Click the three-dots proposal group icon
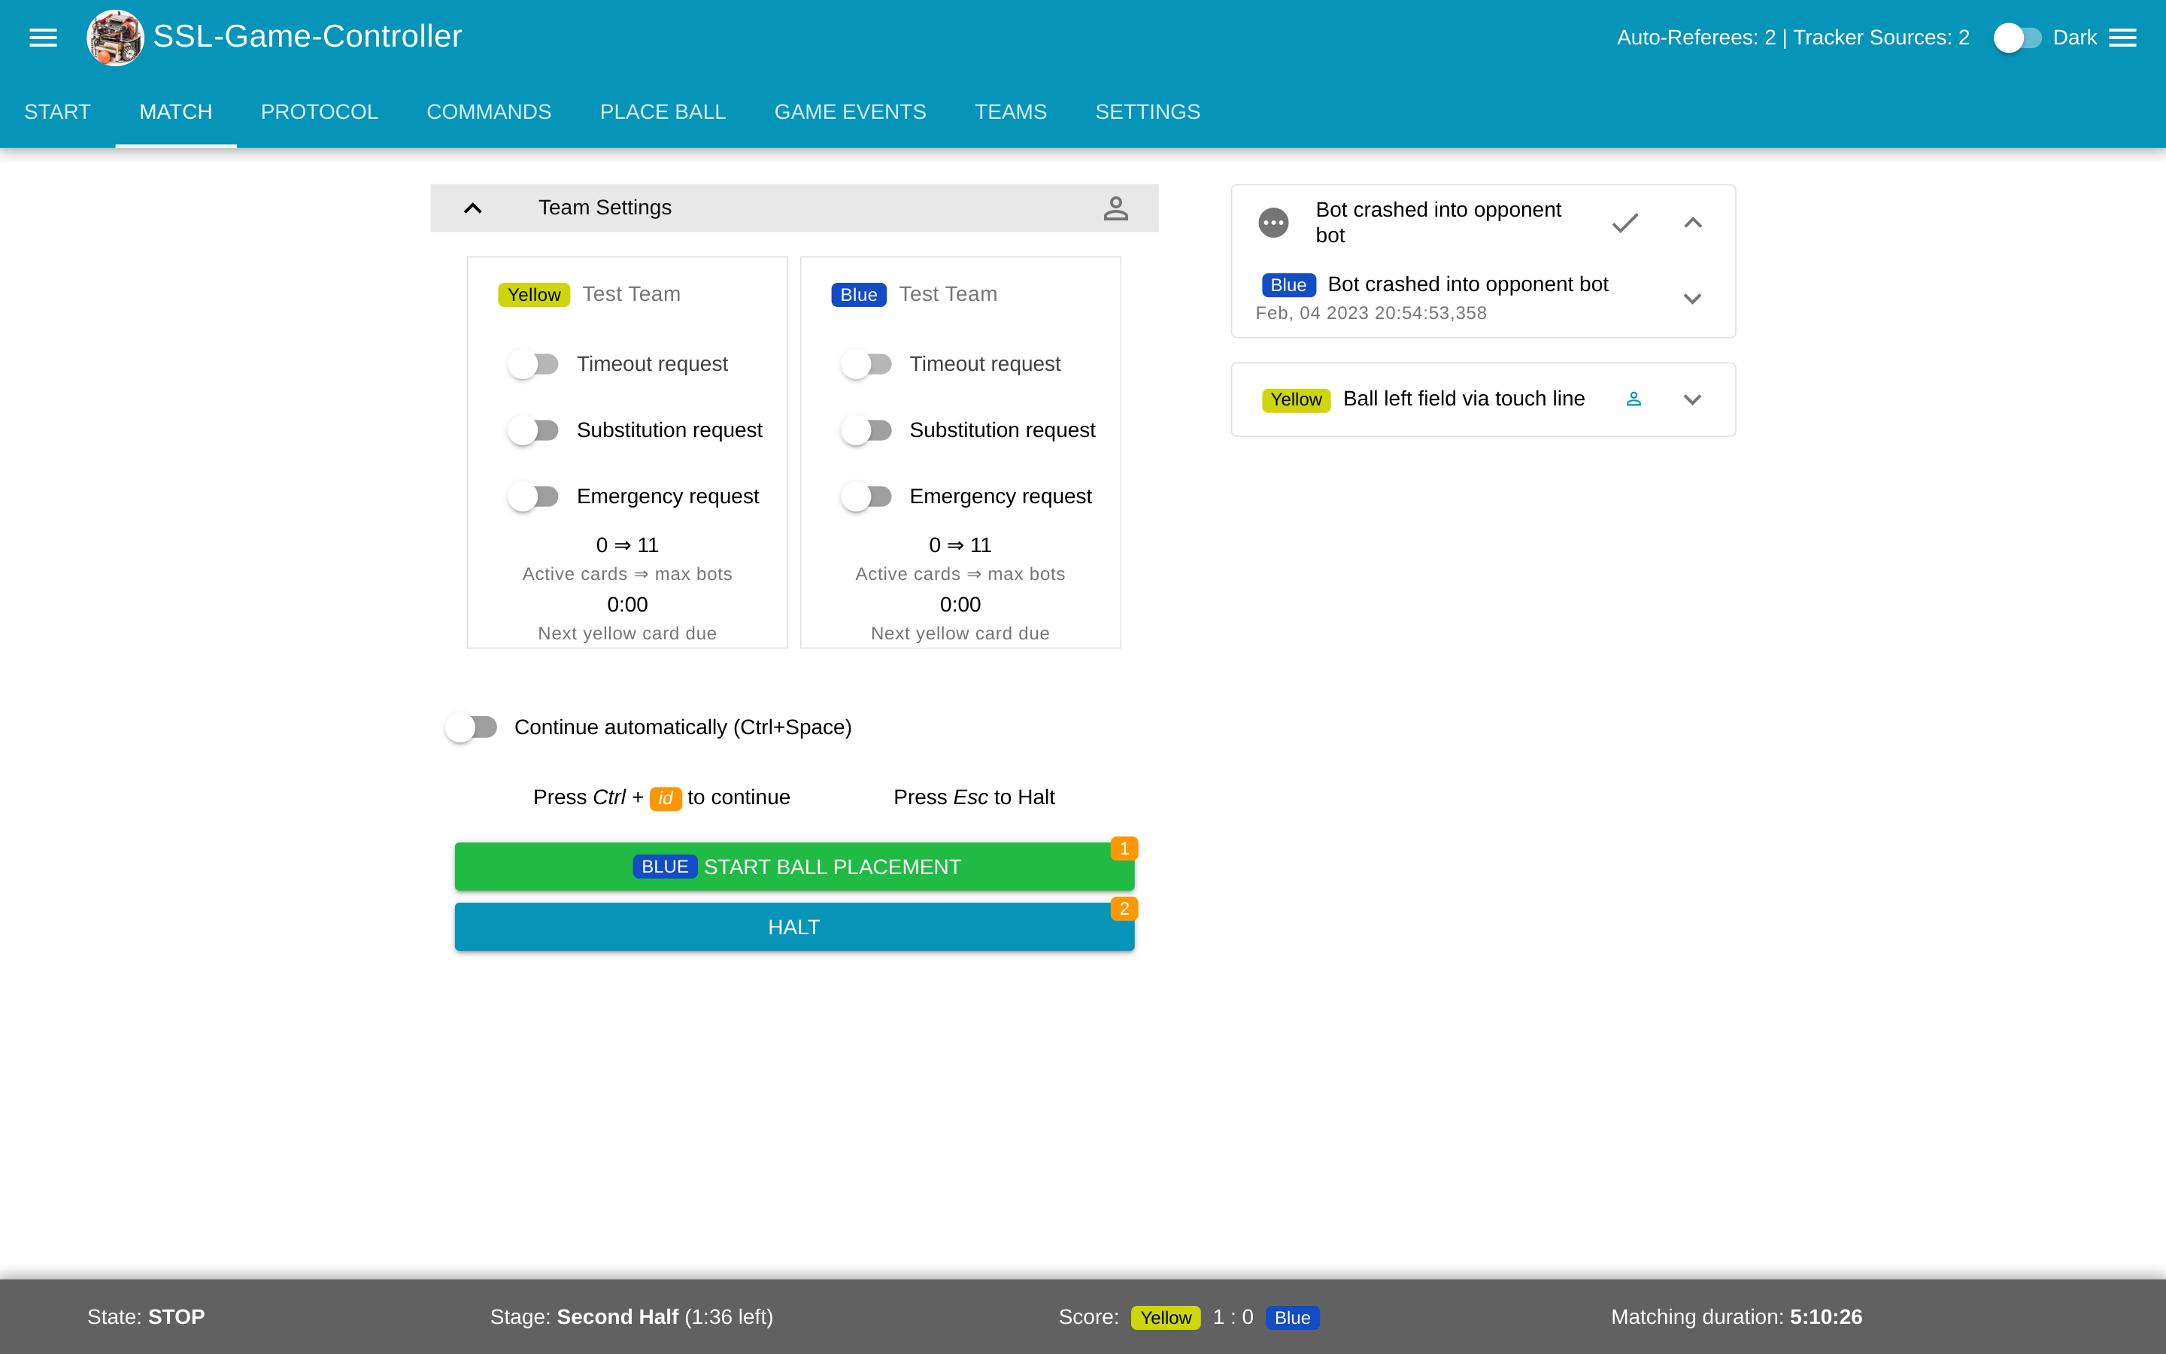The image size is (2166, 1354). pos(1273,222)
